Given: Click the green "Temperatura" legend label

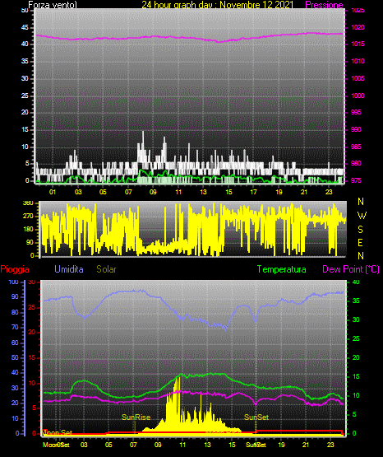Looking at the screenshot, I should (x=282, y=269).
